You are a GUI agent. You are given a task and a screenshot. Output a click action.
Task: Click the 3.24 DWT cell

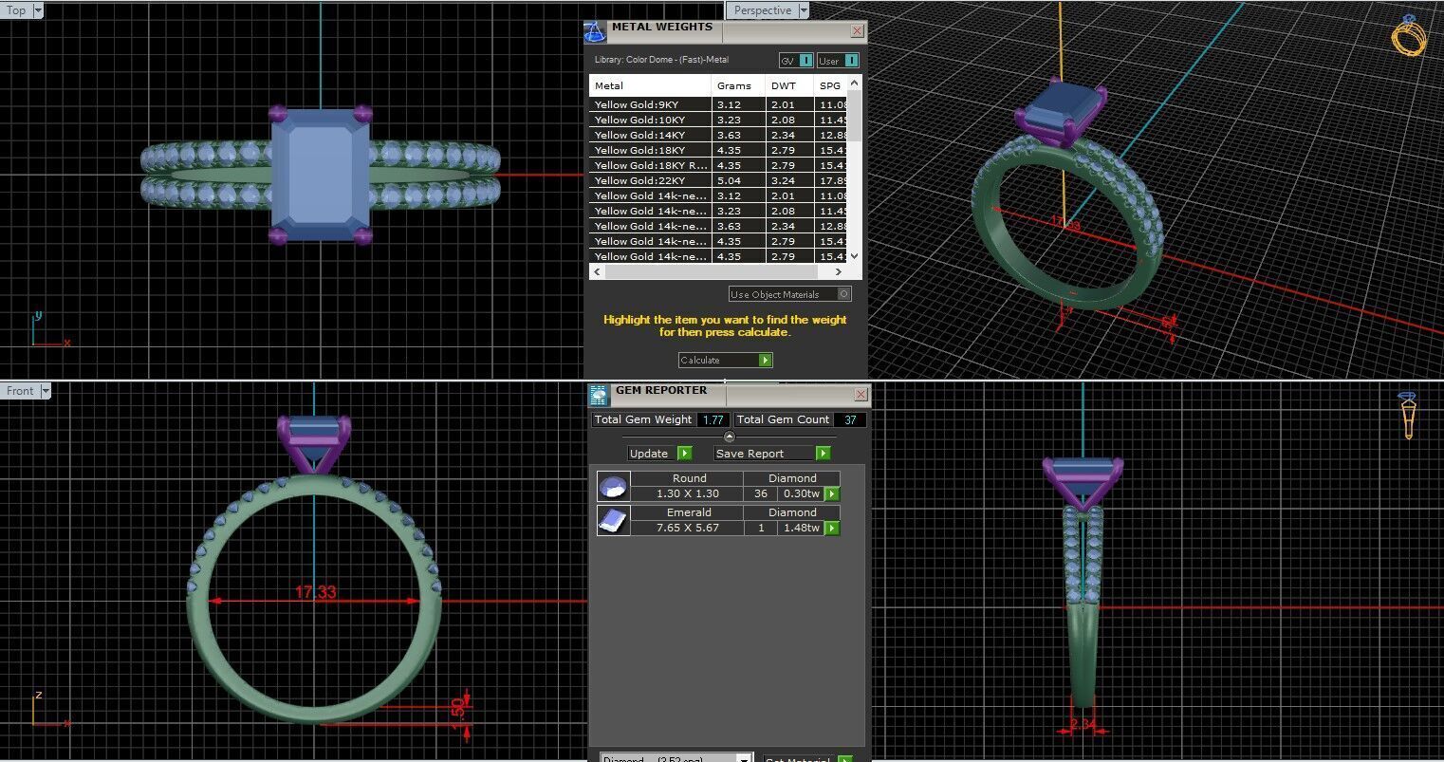click(790, 180)
